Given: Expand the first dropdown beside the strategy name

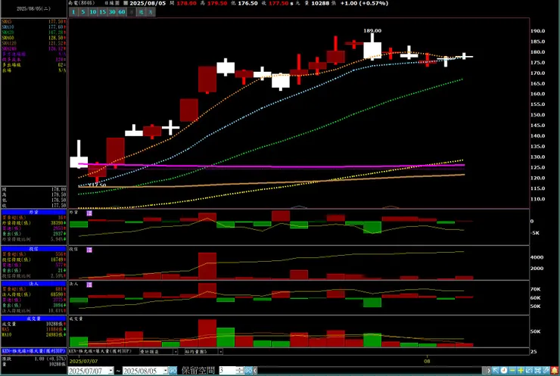Looking at the screenshot, I should pos(176,352).
